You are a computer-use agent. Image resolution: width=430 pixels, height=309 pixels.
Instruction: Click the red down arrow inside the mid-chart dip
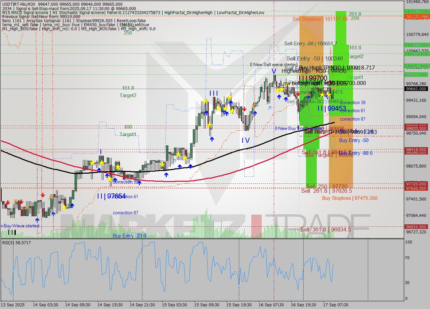pos(244,109)
